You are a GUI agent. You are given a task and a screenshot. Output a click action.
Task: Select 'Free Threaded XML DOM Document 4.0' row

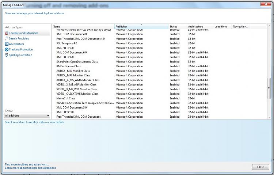[x=160, y=39]
